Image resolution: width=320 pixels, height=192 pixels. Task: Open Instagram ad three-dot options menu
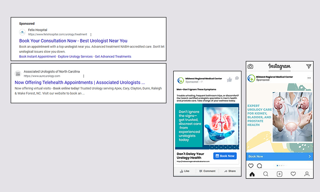[309, 78]
